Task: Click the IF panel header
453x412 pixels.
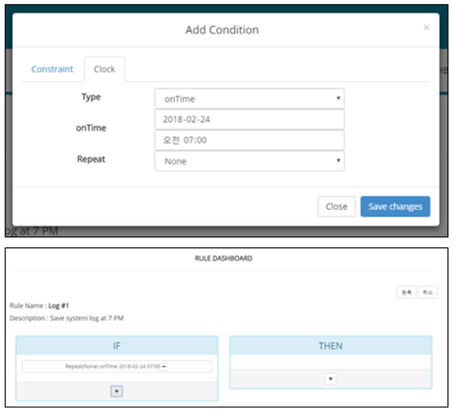Action: [x=117, y=346]
